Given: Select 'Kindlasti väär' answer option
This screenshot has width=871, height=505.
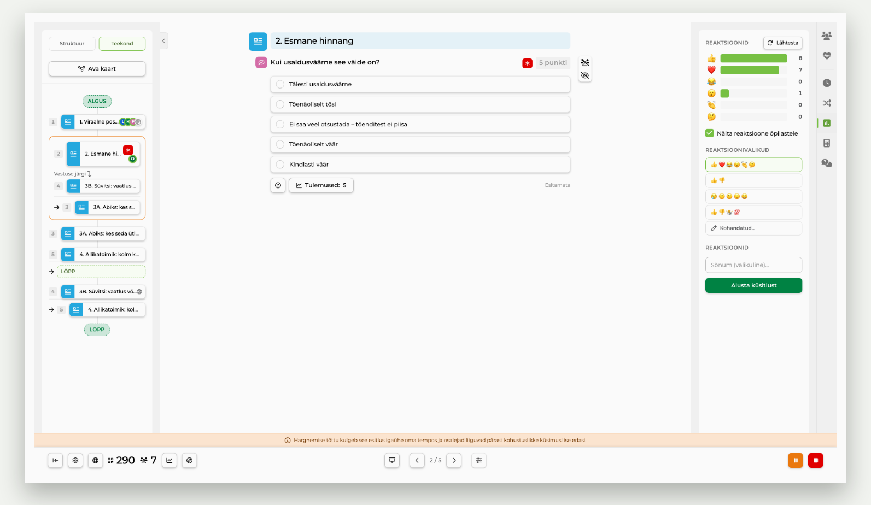Looking at the screenshot, I should [x=420, y=165].
